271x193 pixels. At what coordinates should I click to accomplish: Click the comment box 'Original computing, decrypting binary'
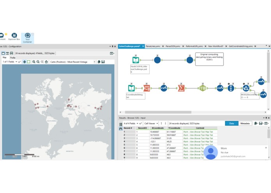point(209,59)
